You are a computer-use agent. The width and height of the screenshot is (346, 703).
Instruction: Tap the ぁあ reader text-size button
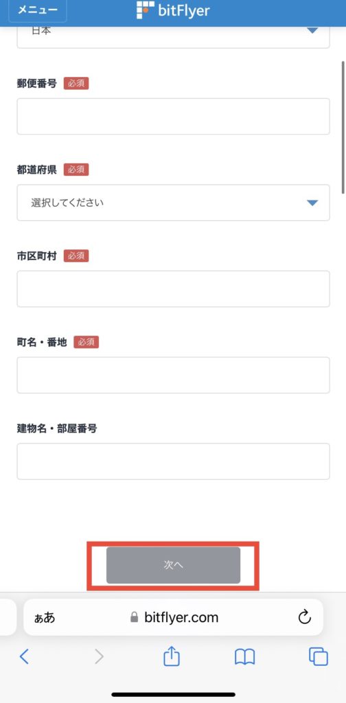pyautogui.click(x=45, y=617)
